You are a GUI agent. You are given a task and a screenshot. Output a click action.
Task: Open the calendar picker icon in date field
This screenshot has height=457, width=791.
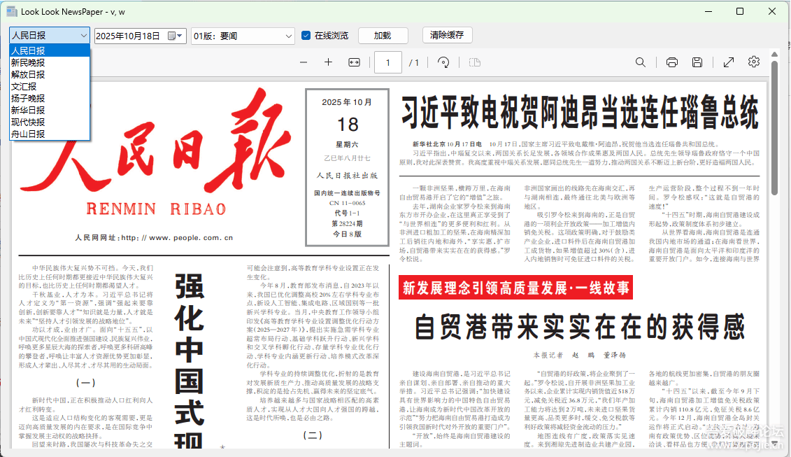[175, 36]
